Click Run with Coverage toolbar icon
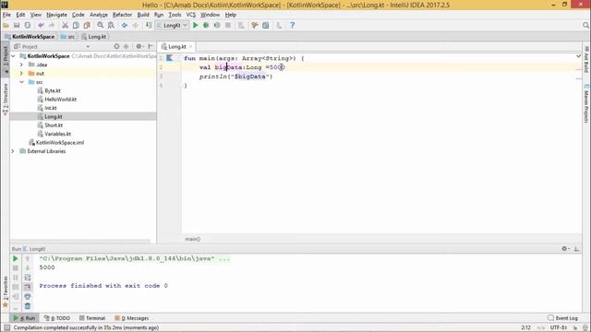This screenshot has height=332, width=591. [x=217, y=25]
